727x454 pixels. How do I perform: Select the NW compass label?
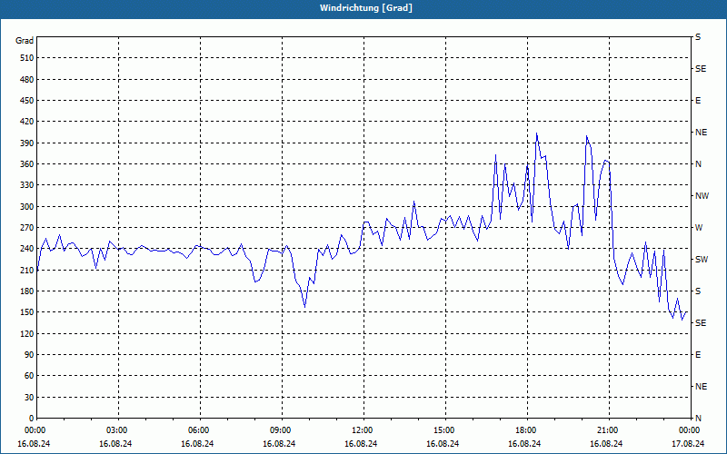(702, 196)
